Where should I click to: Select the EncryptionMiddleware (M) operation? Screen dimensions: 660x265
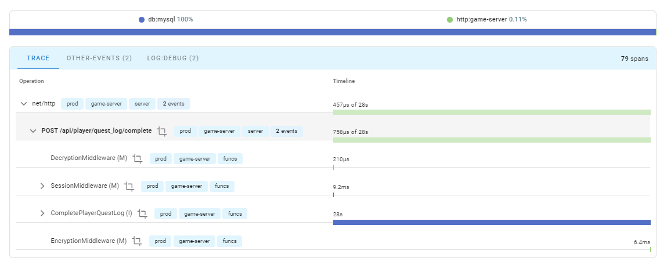88,241
